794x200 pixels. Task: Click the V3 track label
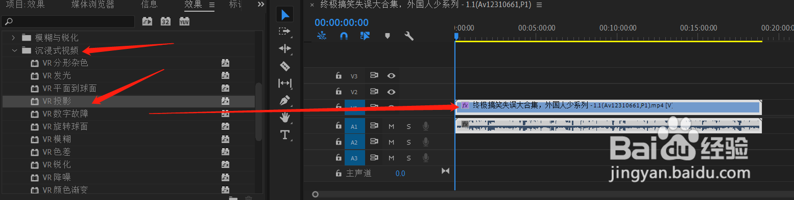click(x=354, y=76)
